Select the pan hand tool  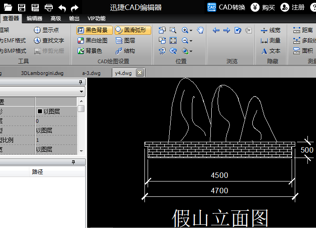200,30
